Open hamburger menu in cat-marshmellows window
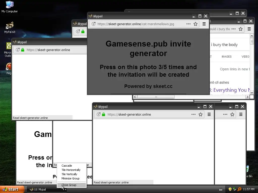This screenshot has width=258, height=193. (204, 24)
